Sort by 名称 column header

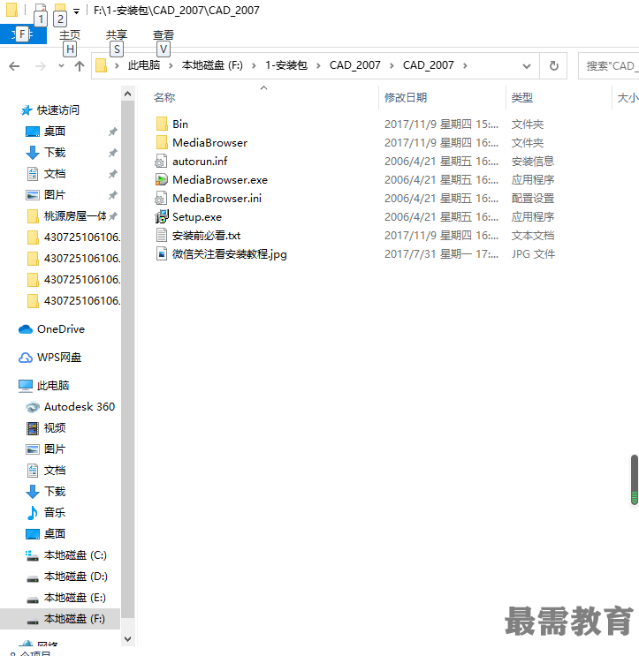tap(164, 97)
